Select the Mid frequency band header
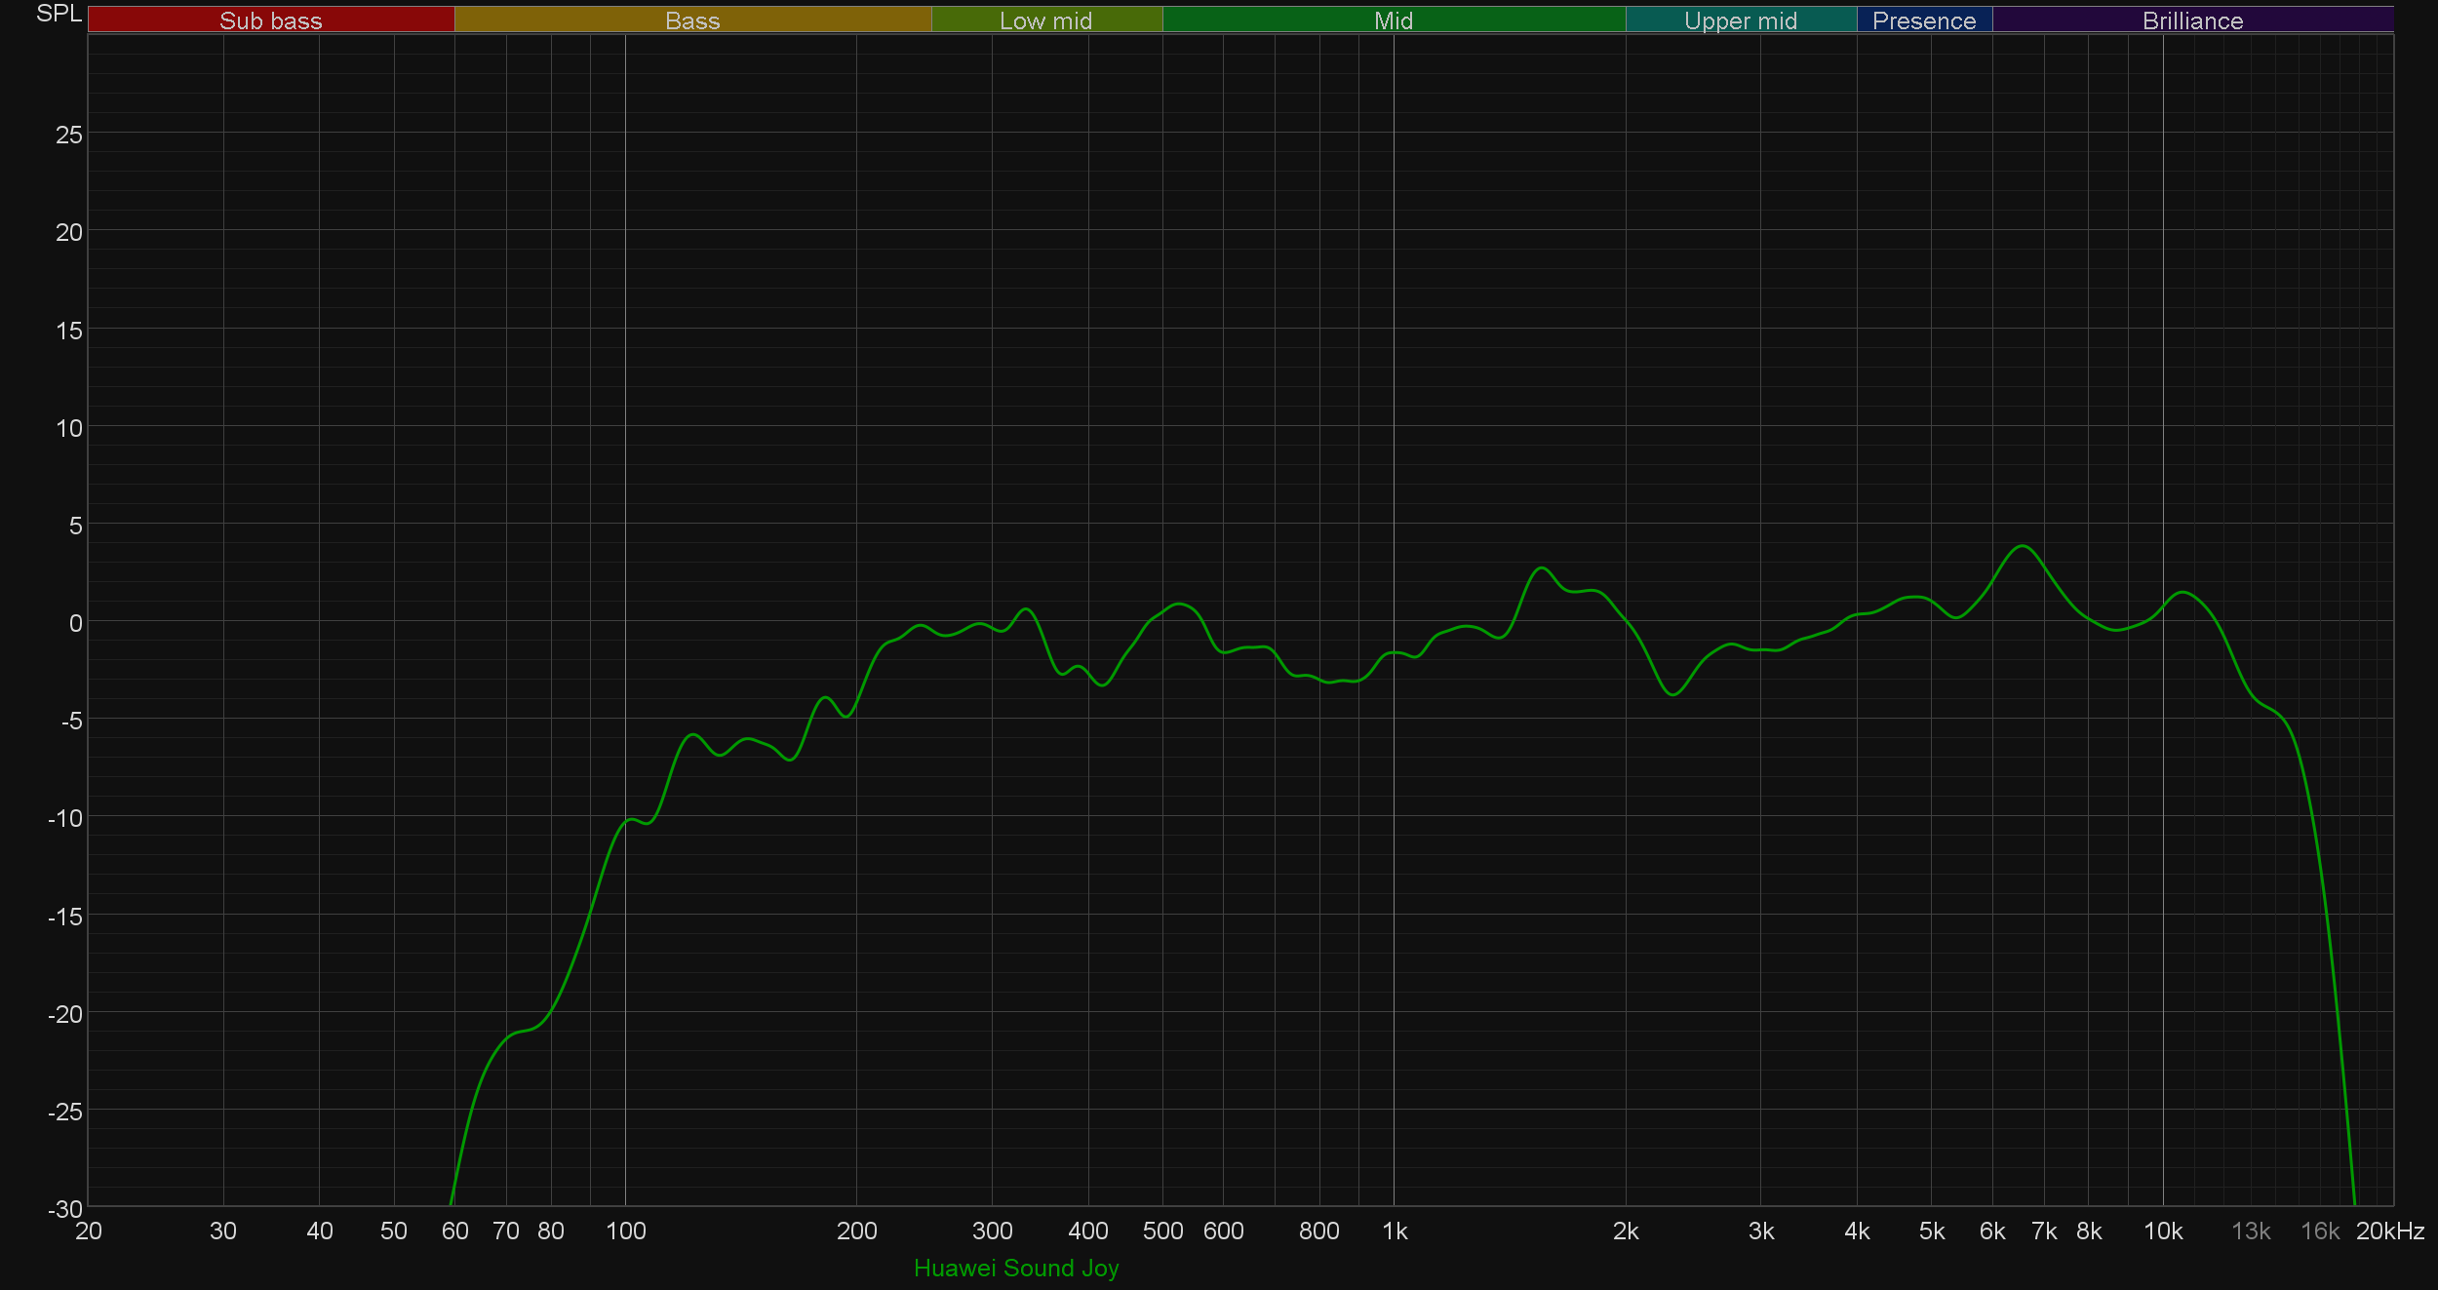The image size is (2438, 1290). 1393,20
